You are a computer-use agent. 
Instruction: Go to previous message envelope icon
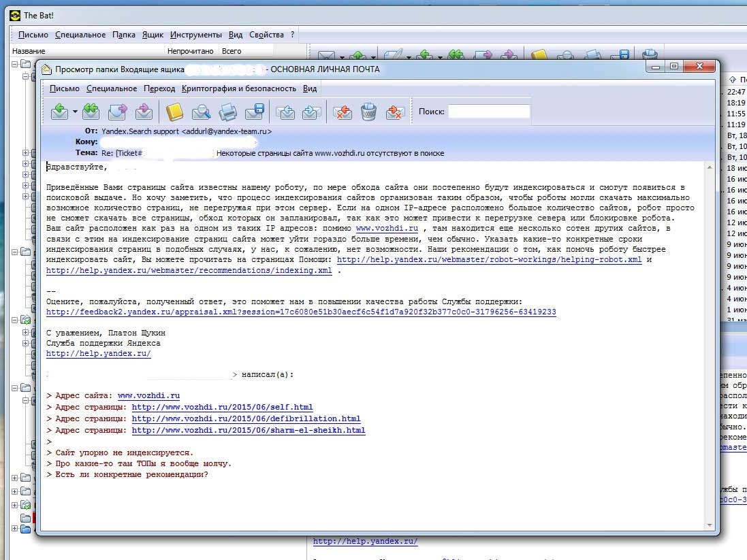click(285, 112)
